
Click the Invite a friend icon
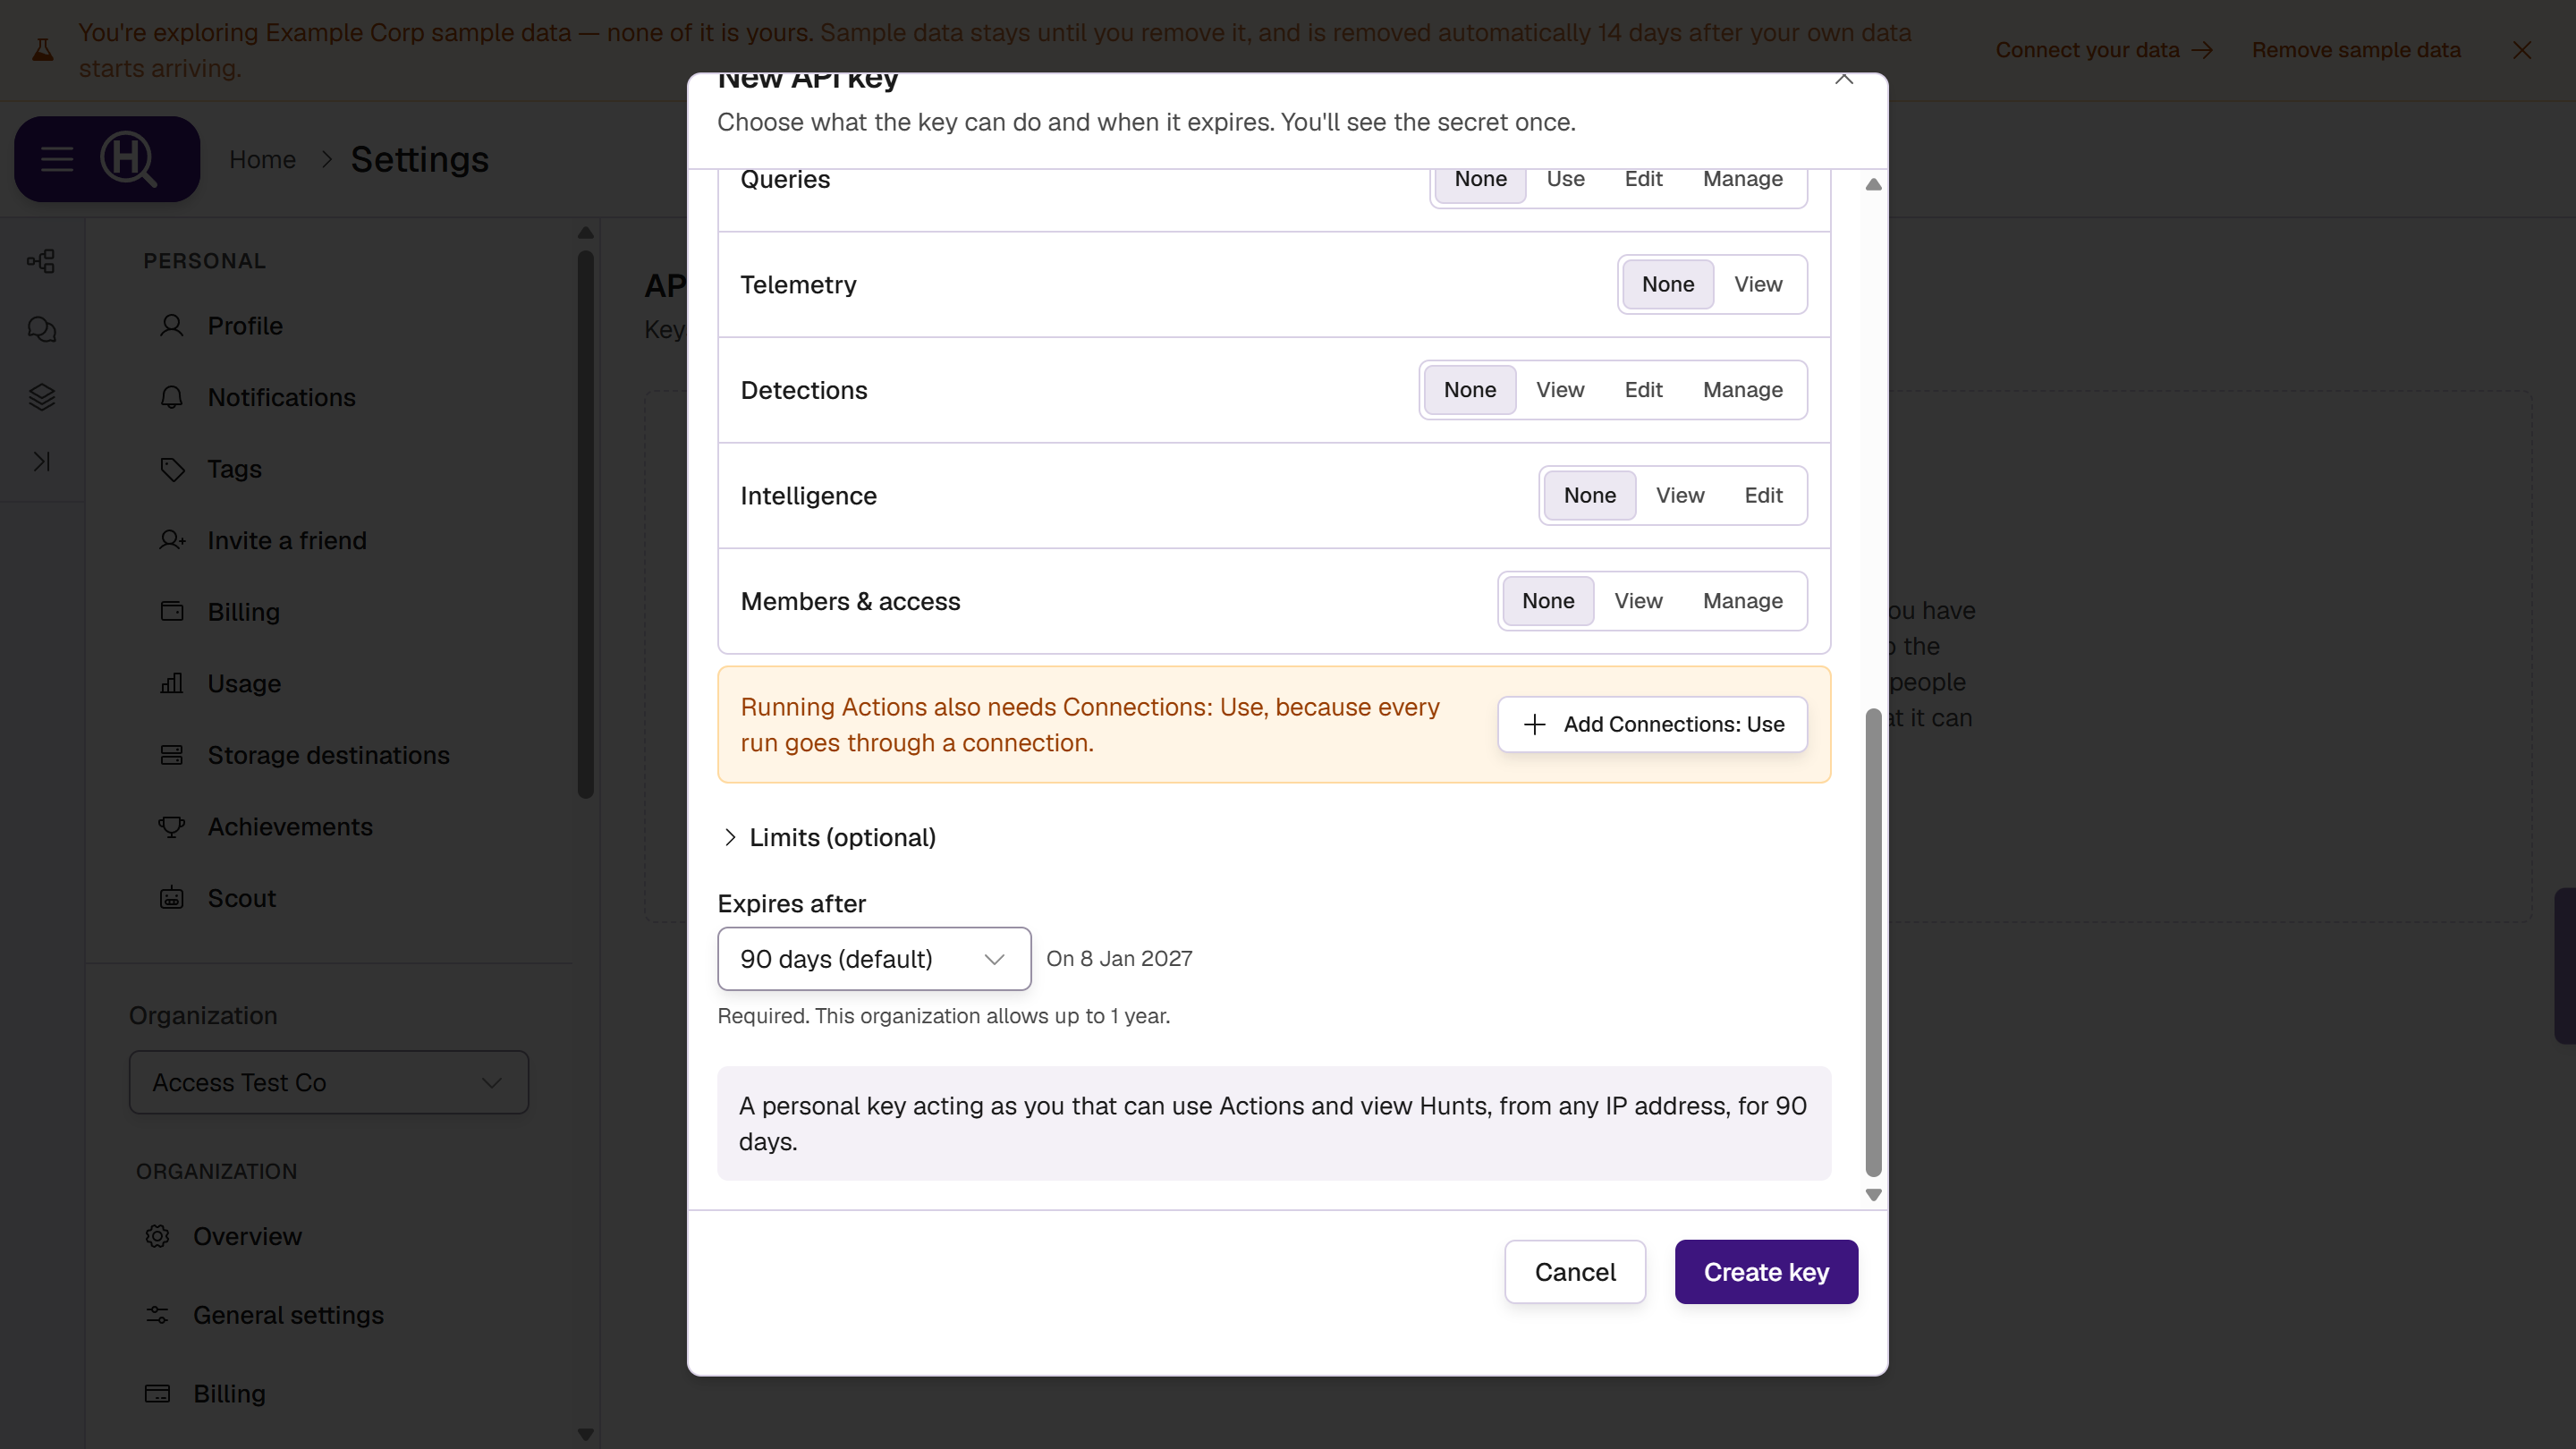[172, 540]
